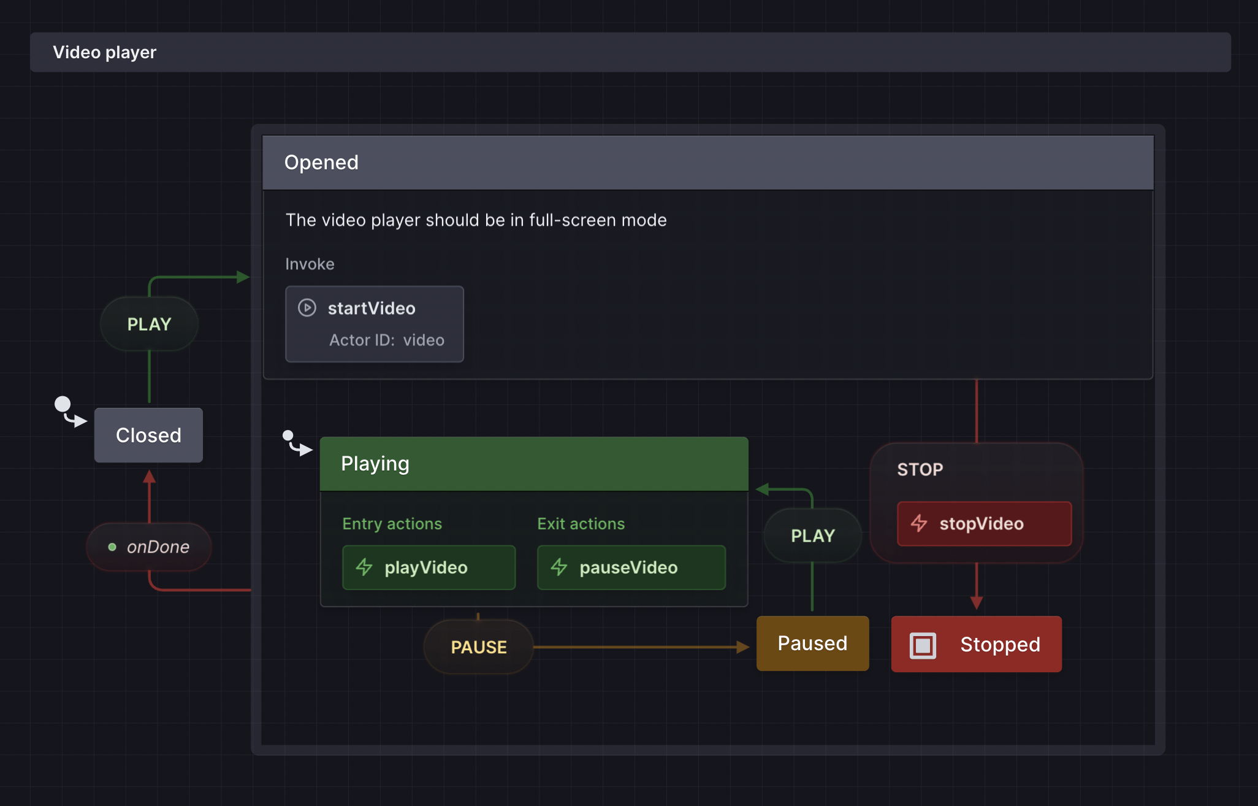Select the Stopped state node label
1258x806 pixels.
pos(1000,645)
